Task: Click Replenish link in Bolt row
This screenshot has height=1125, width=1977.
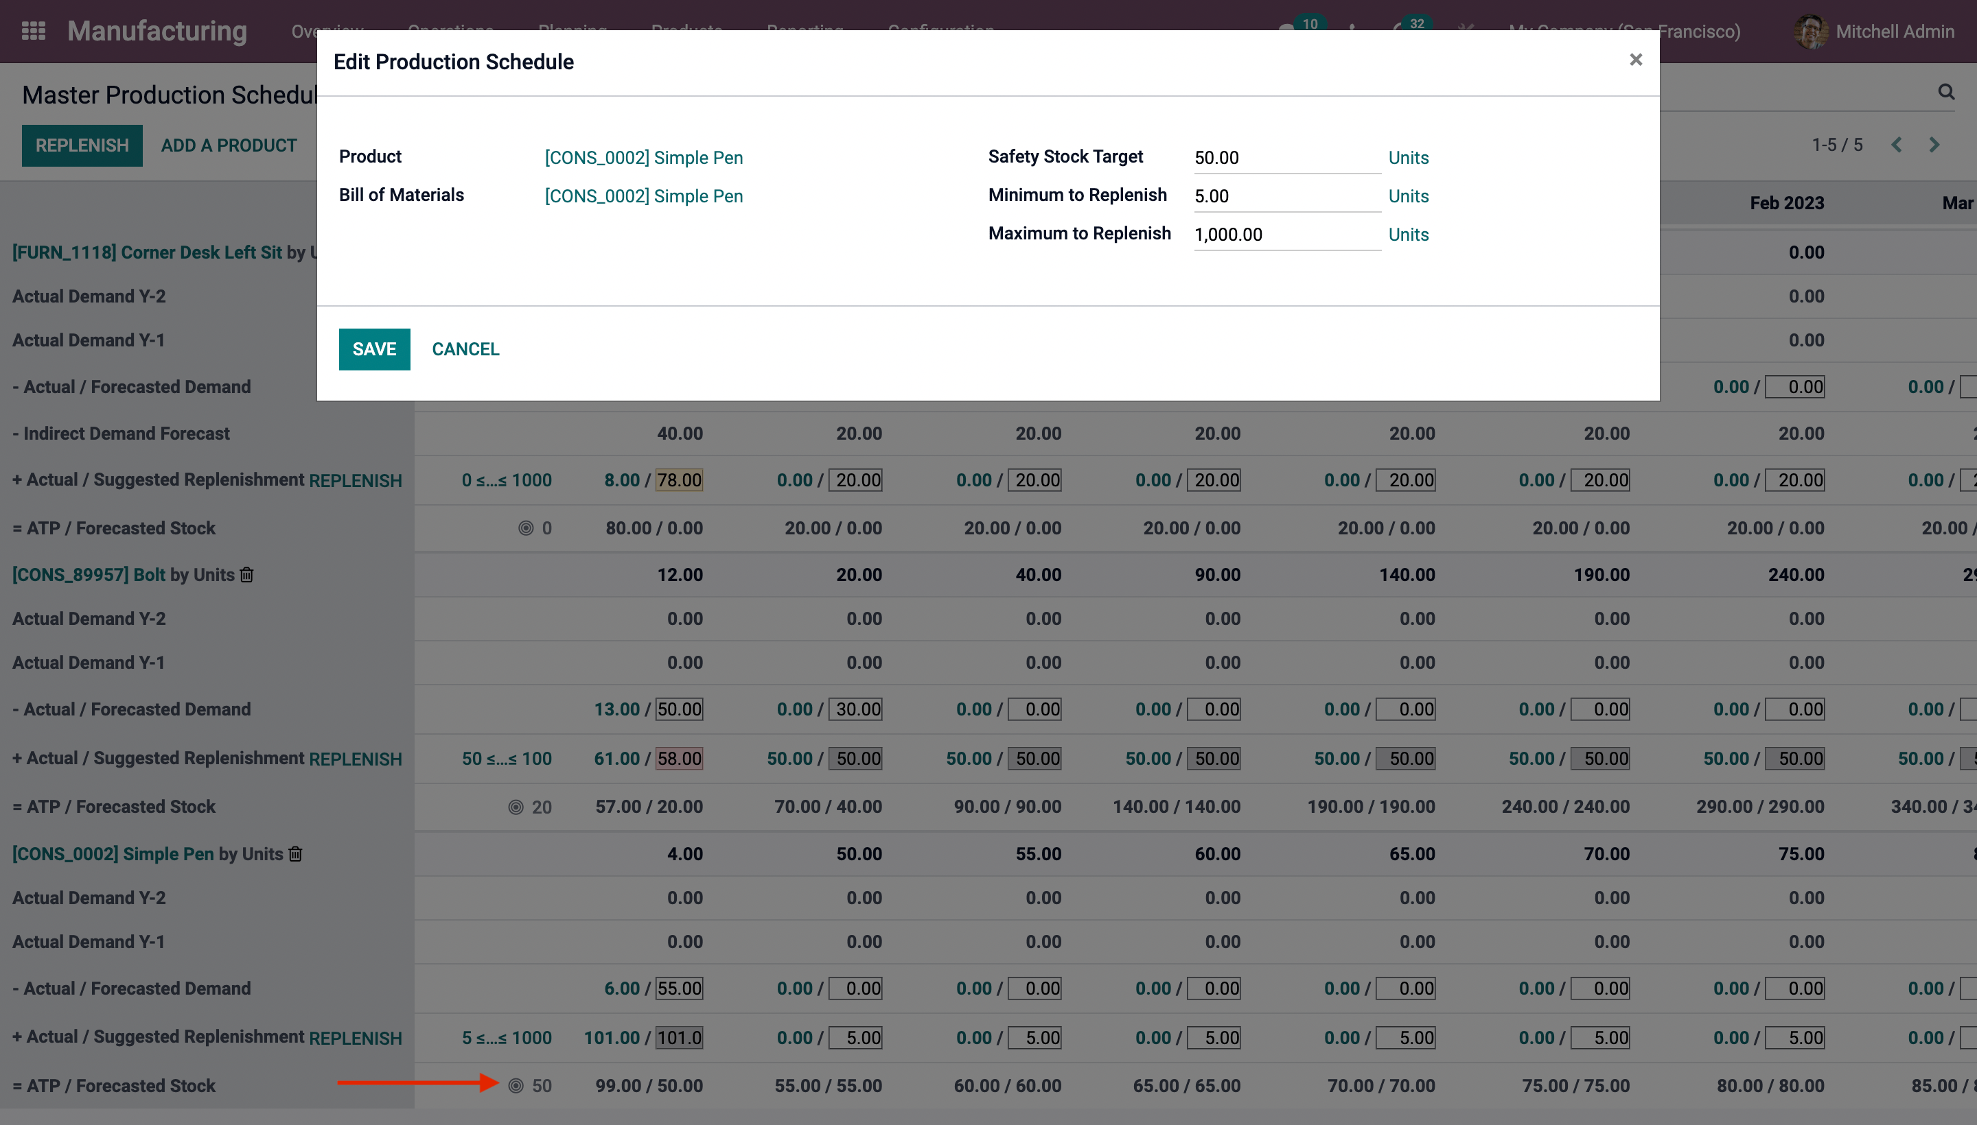Action: point(355,759)
